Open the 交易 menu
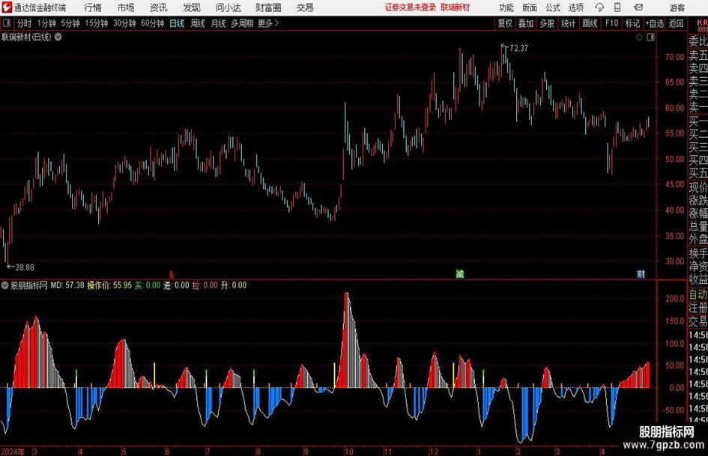708x456 pixels. point(305,7)
